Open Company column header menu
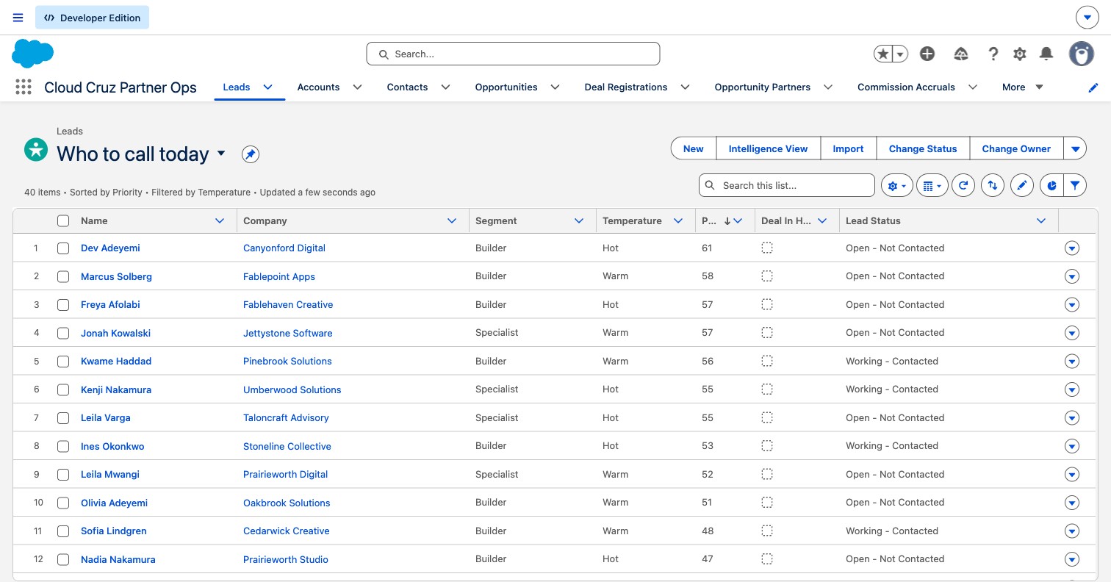 click(452, 220)
